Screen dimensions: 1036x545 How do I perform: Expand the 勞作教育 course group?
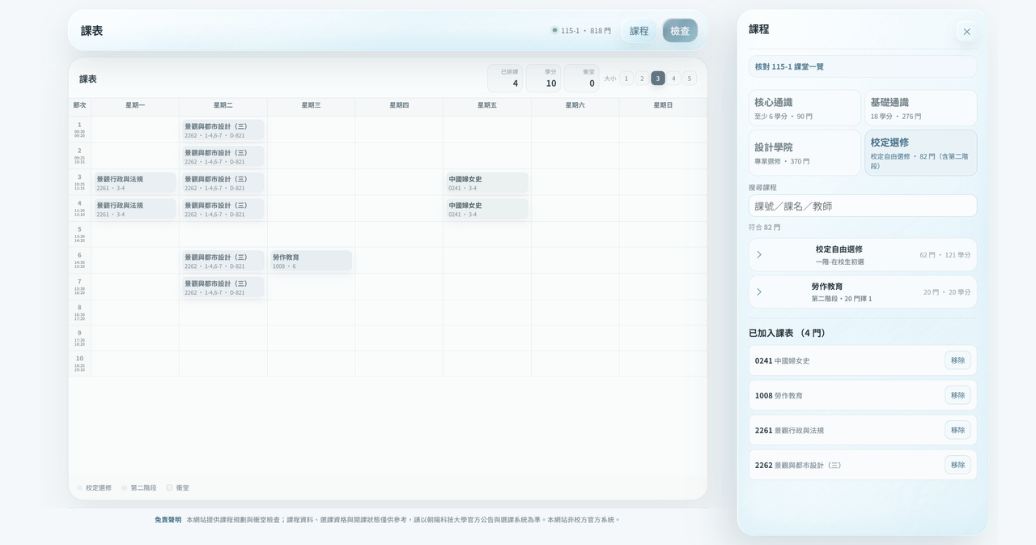[862, 292]
